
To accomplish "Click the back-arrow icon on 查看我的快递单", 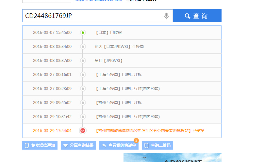I will (x=104, y=145).
